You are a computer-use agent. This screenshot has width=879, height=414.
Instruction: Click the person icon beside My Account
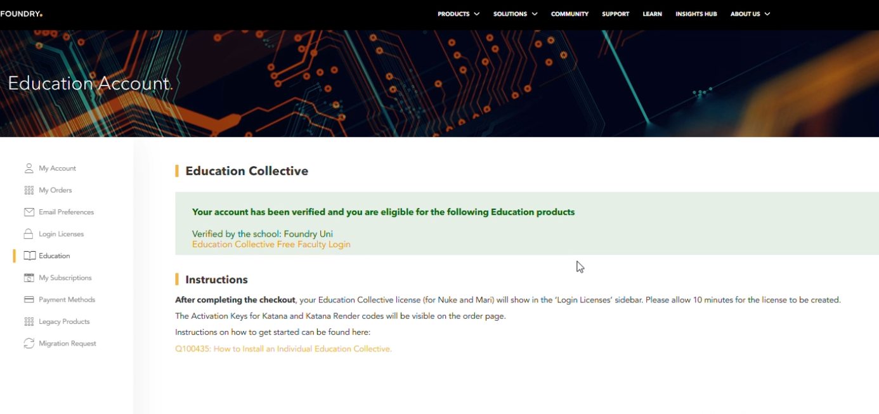[29, 169]
